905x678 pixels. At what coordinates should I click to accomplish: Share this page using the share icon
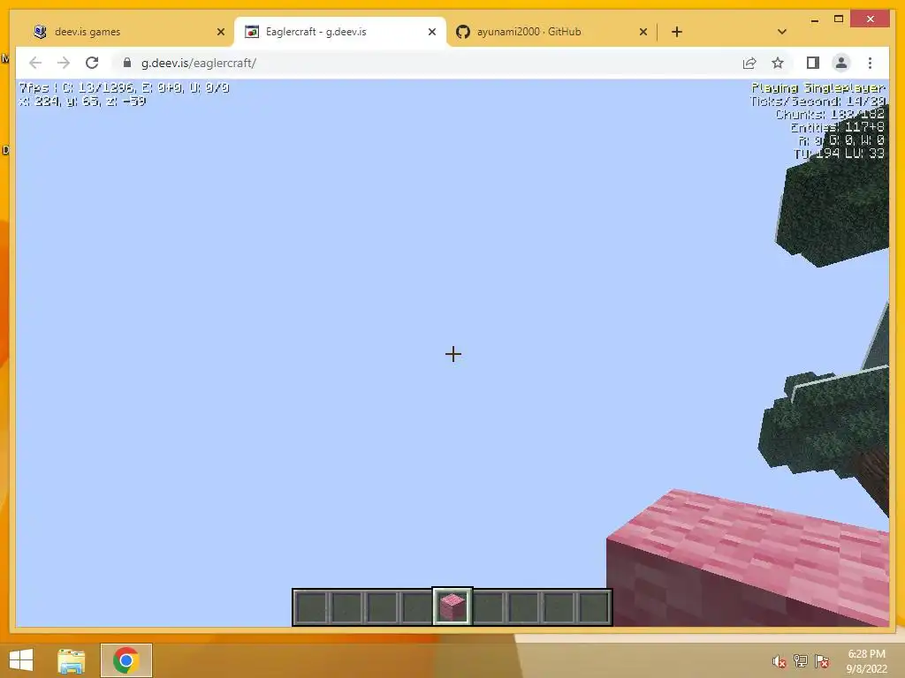(749, 63)
